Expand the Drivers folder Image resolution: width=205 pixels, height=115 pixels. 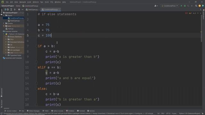point(4,23)
